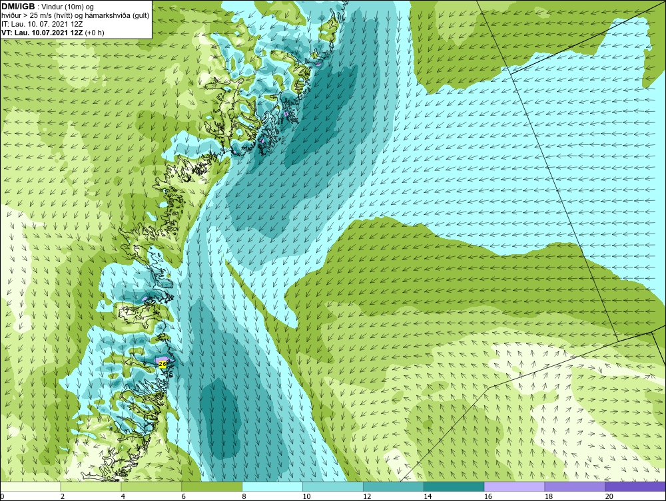
Task: Select the 16–18 m/s lavender swatch
Action: click(515, 486)
